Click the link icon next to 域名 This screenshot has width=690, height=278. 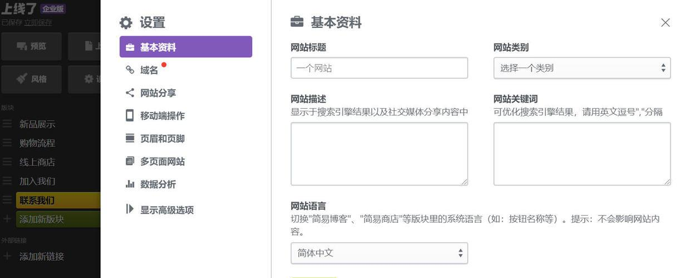point(130,70)
